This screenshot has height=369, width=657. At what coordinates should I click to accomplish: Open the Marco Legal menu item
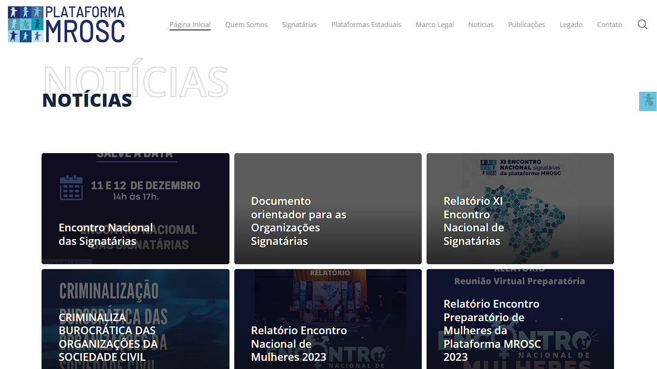coord(435,25)
